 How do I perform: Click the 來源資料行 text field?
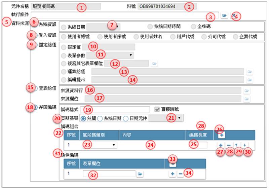163,90
